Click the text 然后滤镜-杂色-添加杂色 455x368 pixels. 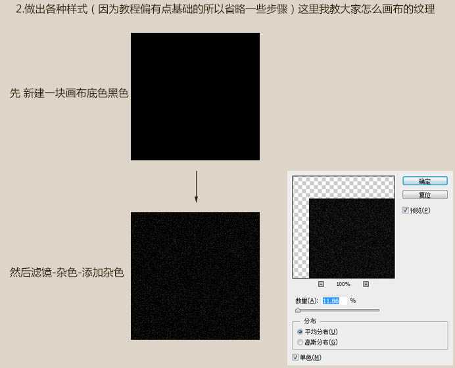[x=67, y=272]
